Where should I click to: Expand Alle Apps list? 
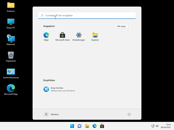click(x=123, y=26)
